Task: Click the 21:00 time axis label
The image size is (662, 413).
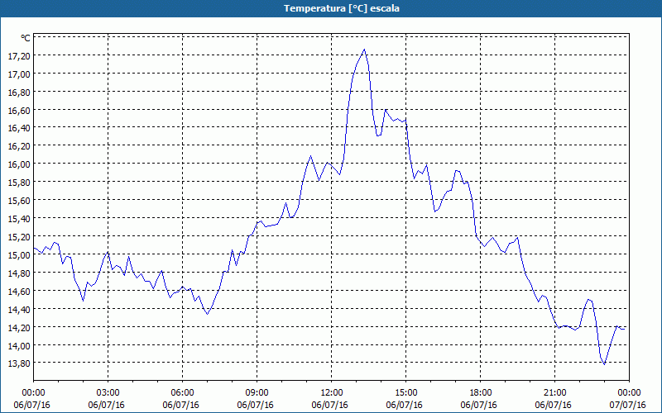Action: (554, 393)
